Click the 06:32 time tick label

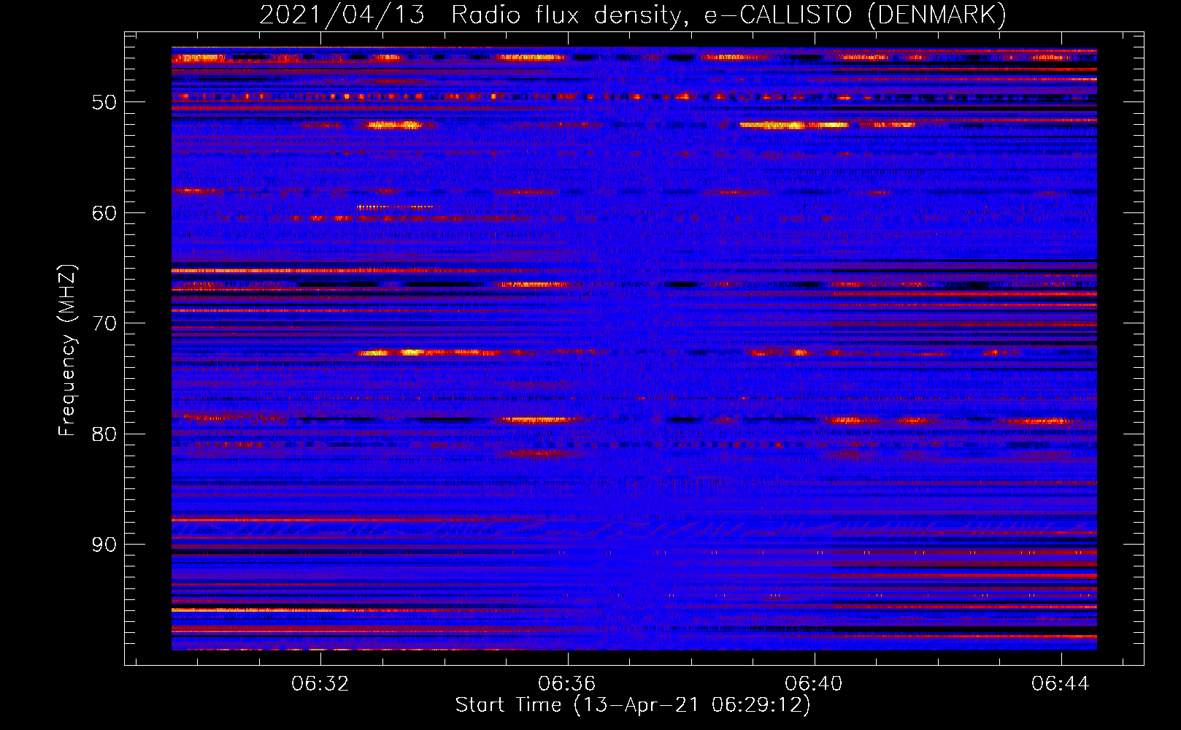[320, 684]
